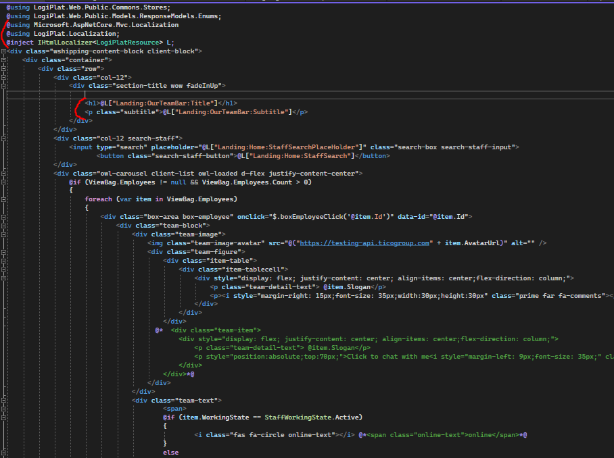Collapse the item-tablecell div region

coord(3,269)
